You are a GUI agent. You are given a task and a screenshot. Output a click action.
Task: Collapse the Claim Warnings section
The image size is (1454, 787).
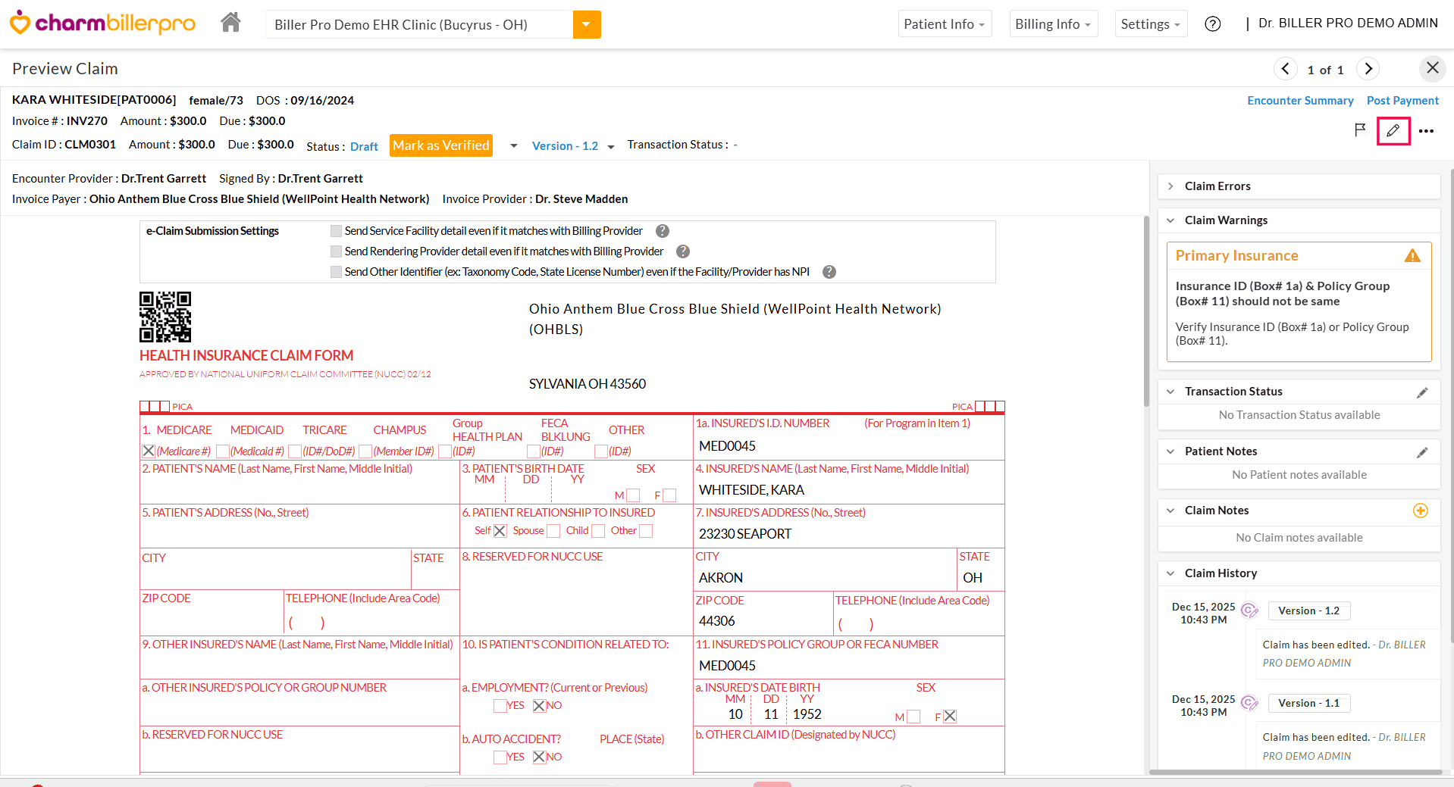tap(1170, 220)
